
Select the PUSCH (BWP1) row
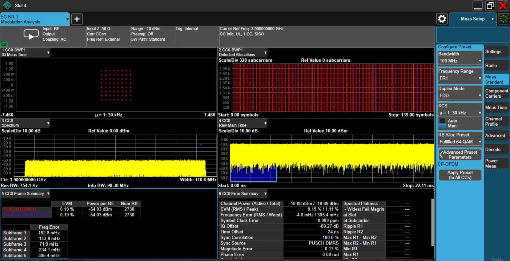(71, 209)
